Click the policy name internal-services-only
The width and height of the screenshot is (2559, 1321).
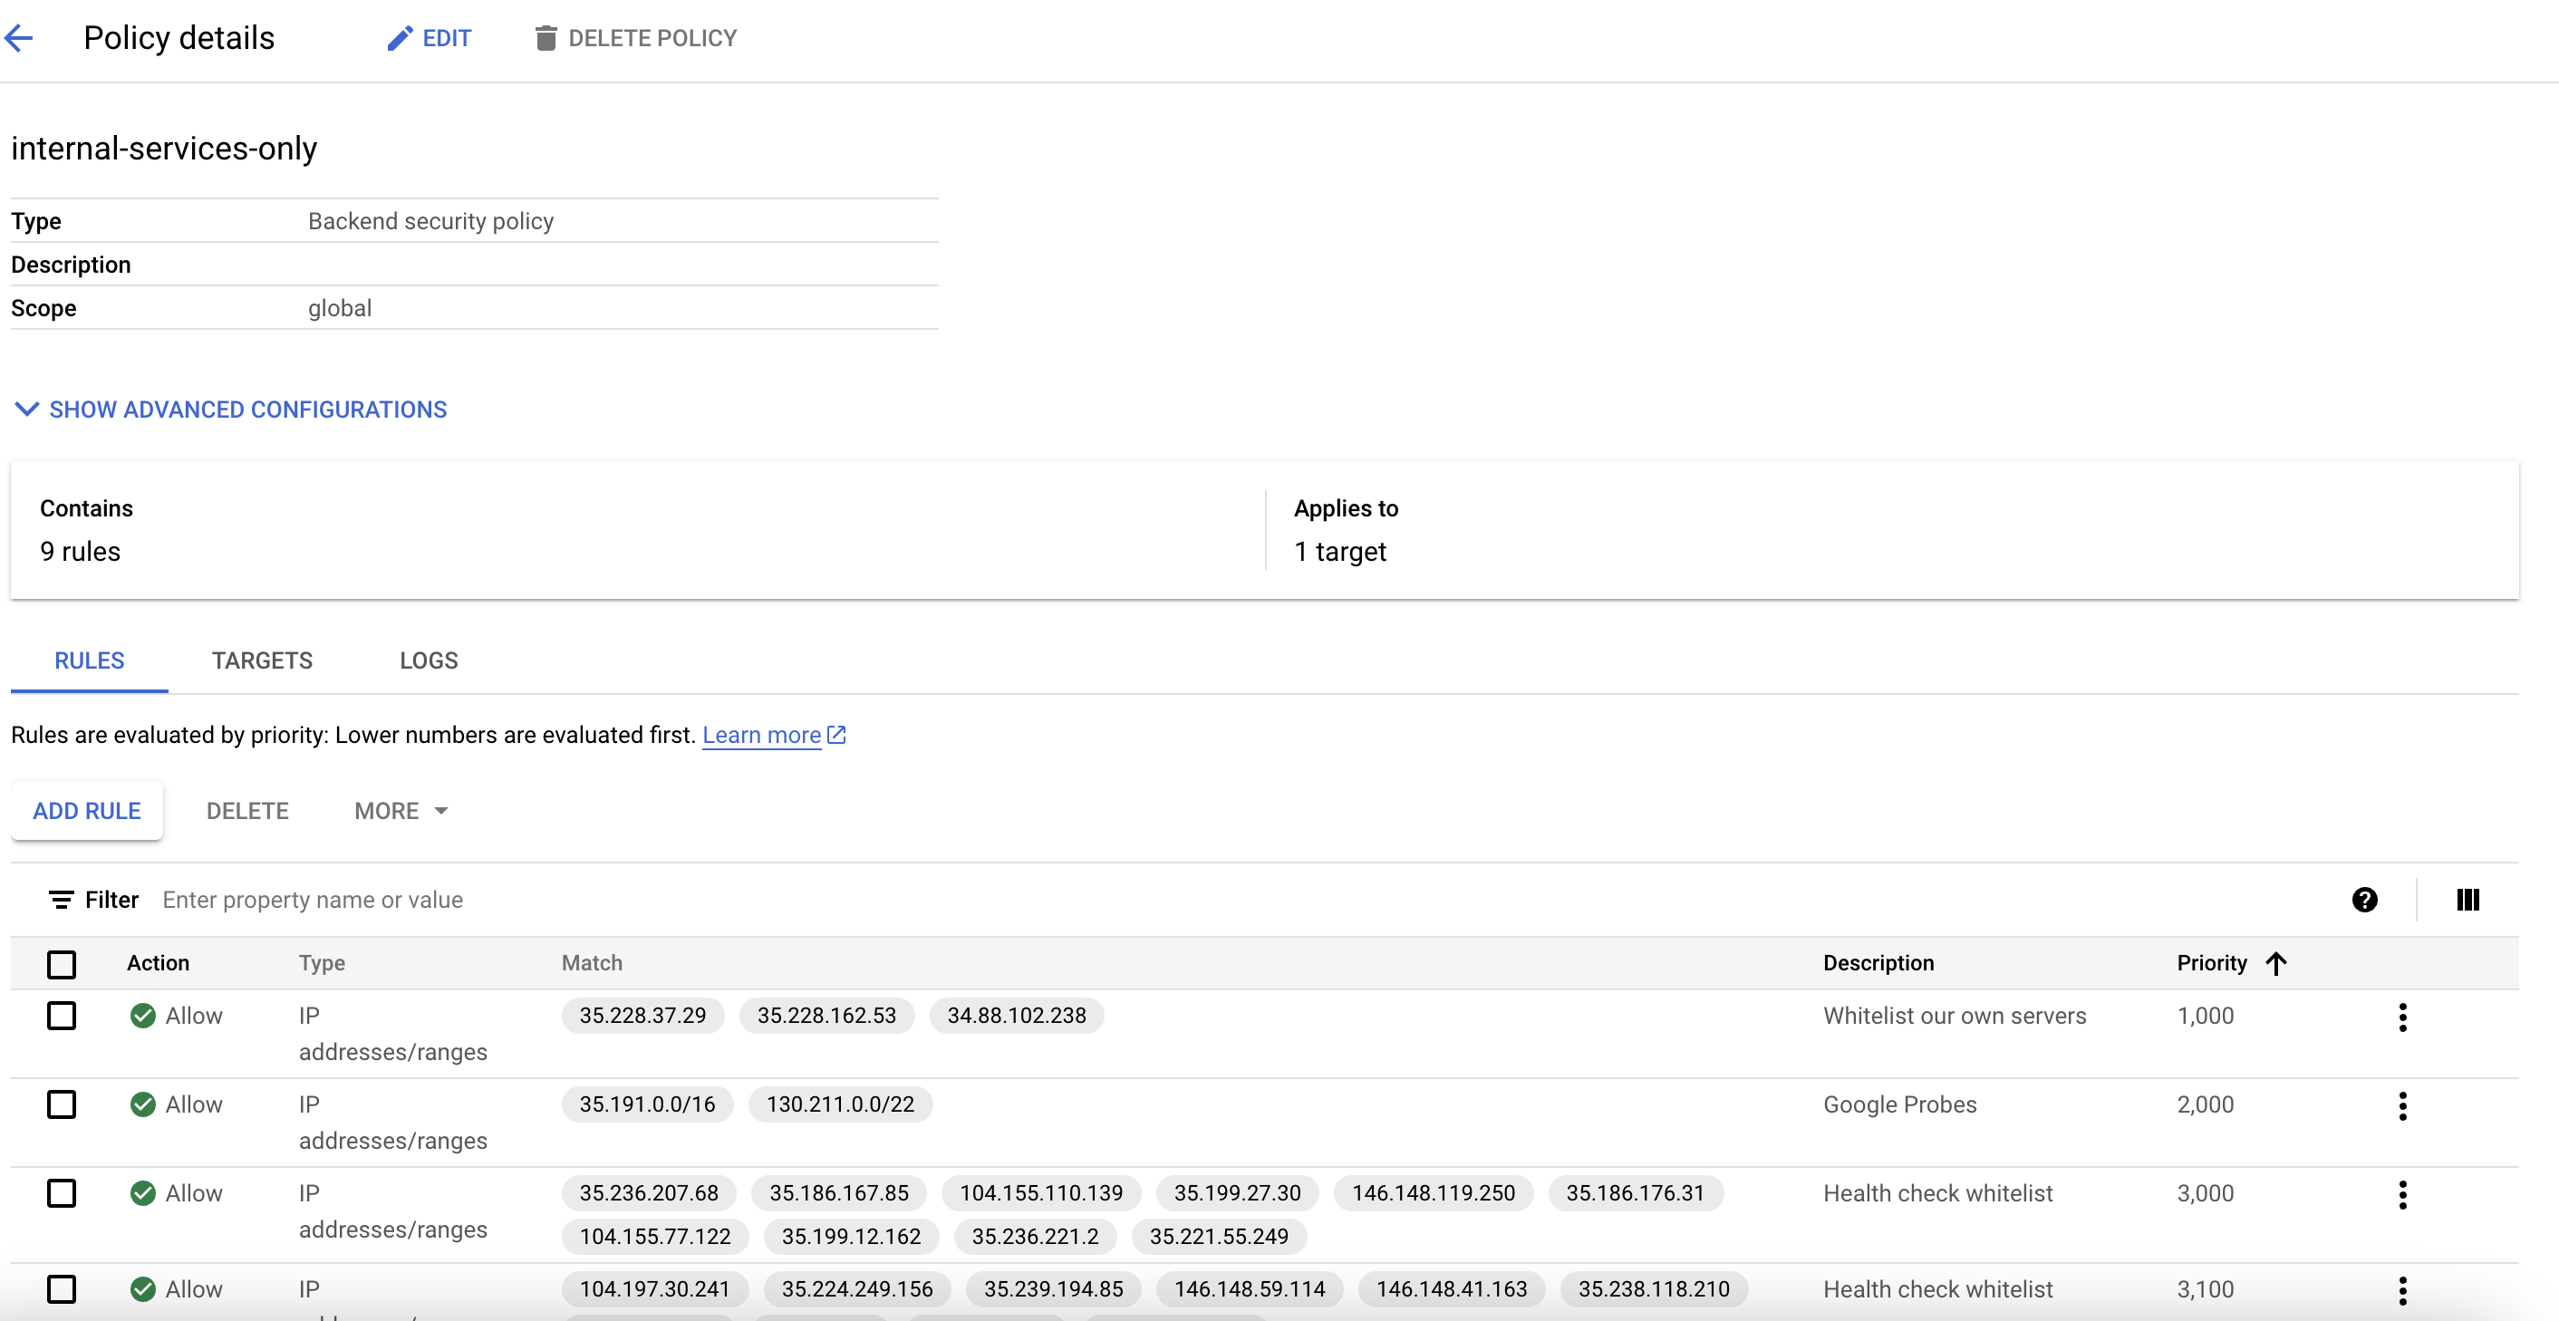point(164,148)
